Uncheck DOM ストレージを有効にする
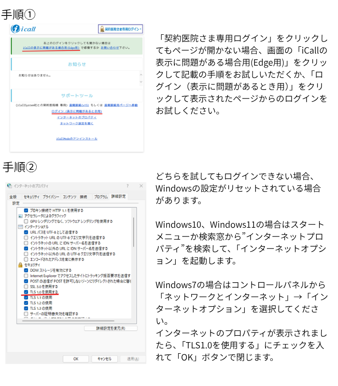The image size is (338, 386). pyautogui.click(x=27, y=270)
